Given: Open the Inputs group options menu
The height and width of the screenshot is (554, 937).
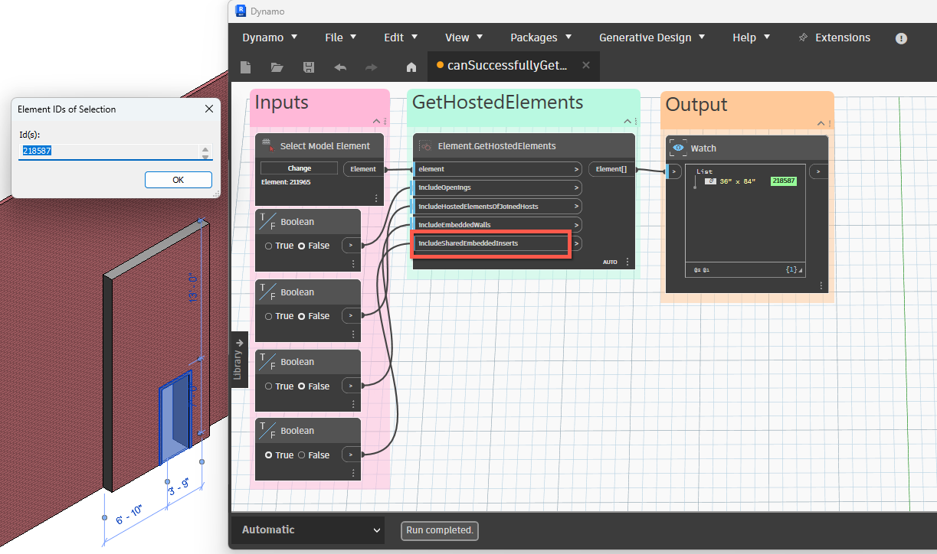Looking at the screenshot, I should (385, 122).
